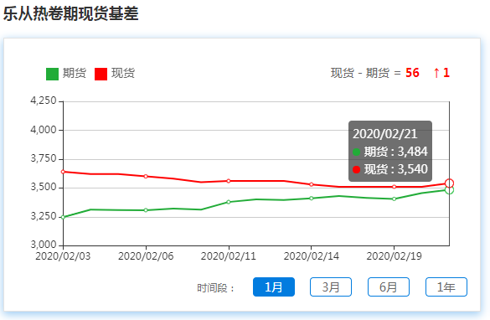This screenshot has width=490, height=320.
Task: Click the 2020/02/03 axis label
Action: point(63,256)
